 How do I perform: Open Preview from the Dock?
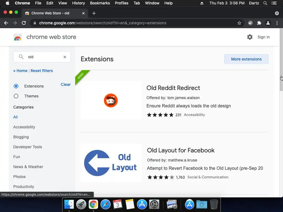pyautogui.click(x=172, y=204)
